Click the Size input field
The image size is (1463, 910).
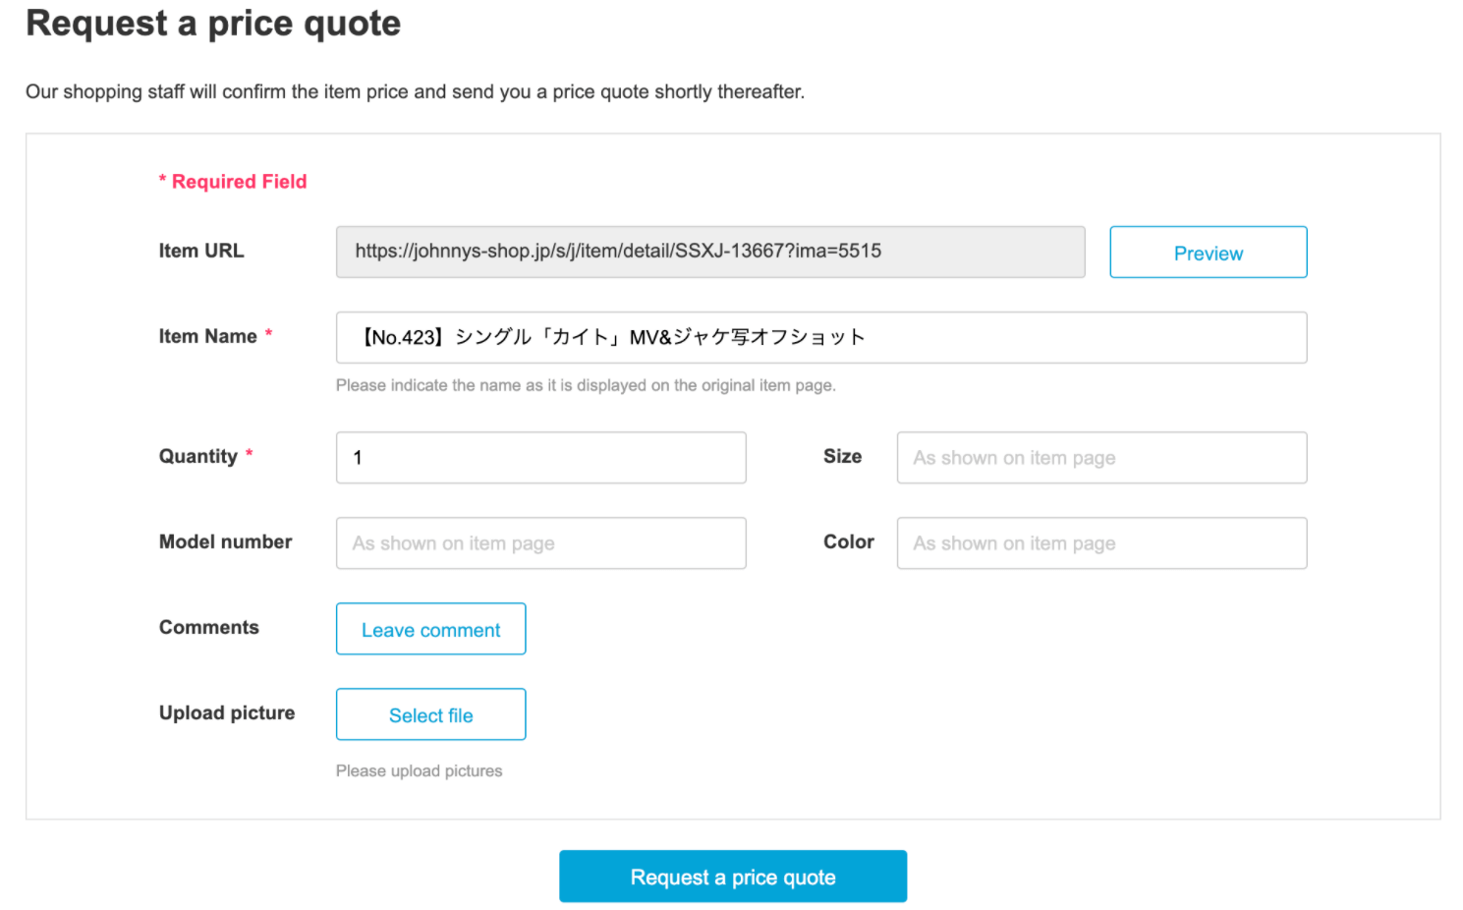pos(1101,457)
